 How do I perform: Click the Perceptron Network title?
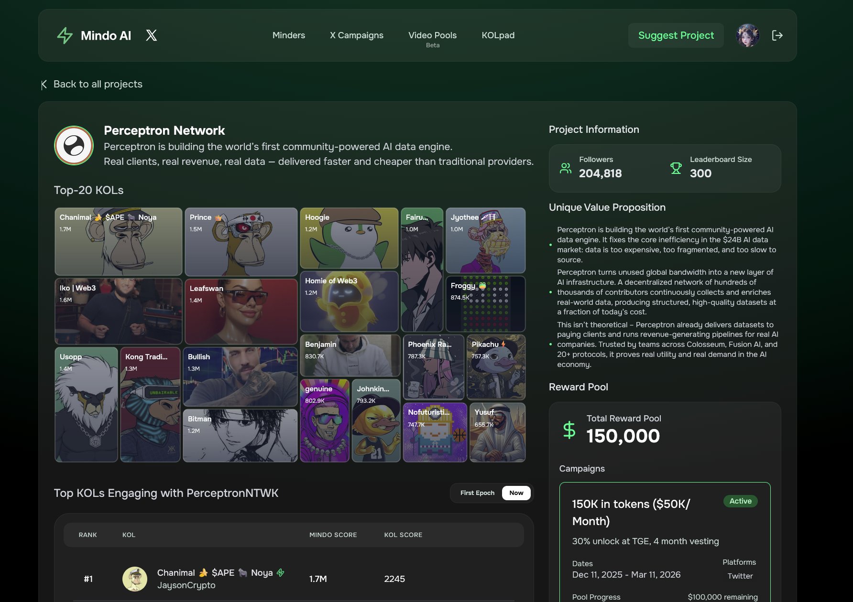164,130
